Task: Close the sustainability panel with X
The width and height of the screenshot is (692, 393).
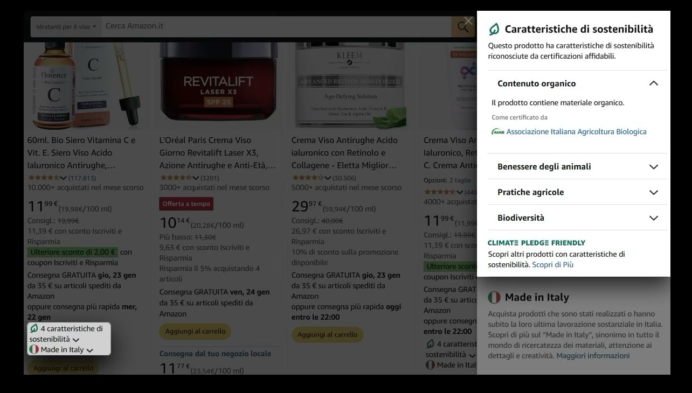Action: (468, 21)
